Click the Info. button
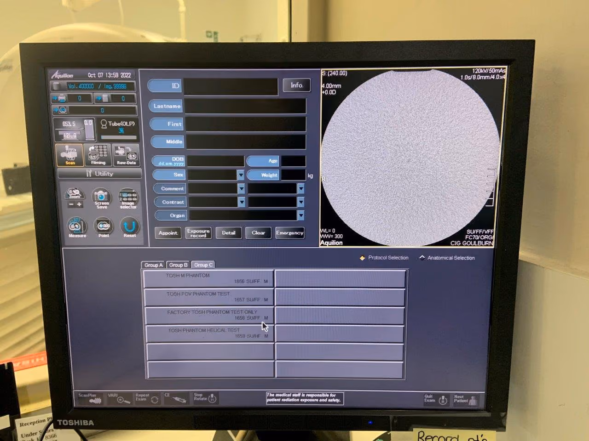Screen dimensions: 589x441 tap(297, 85)
